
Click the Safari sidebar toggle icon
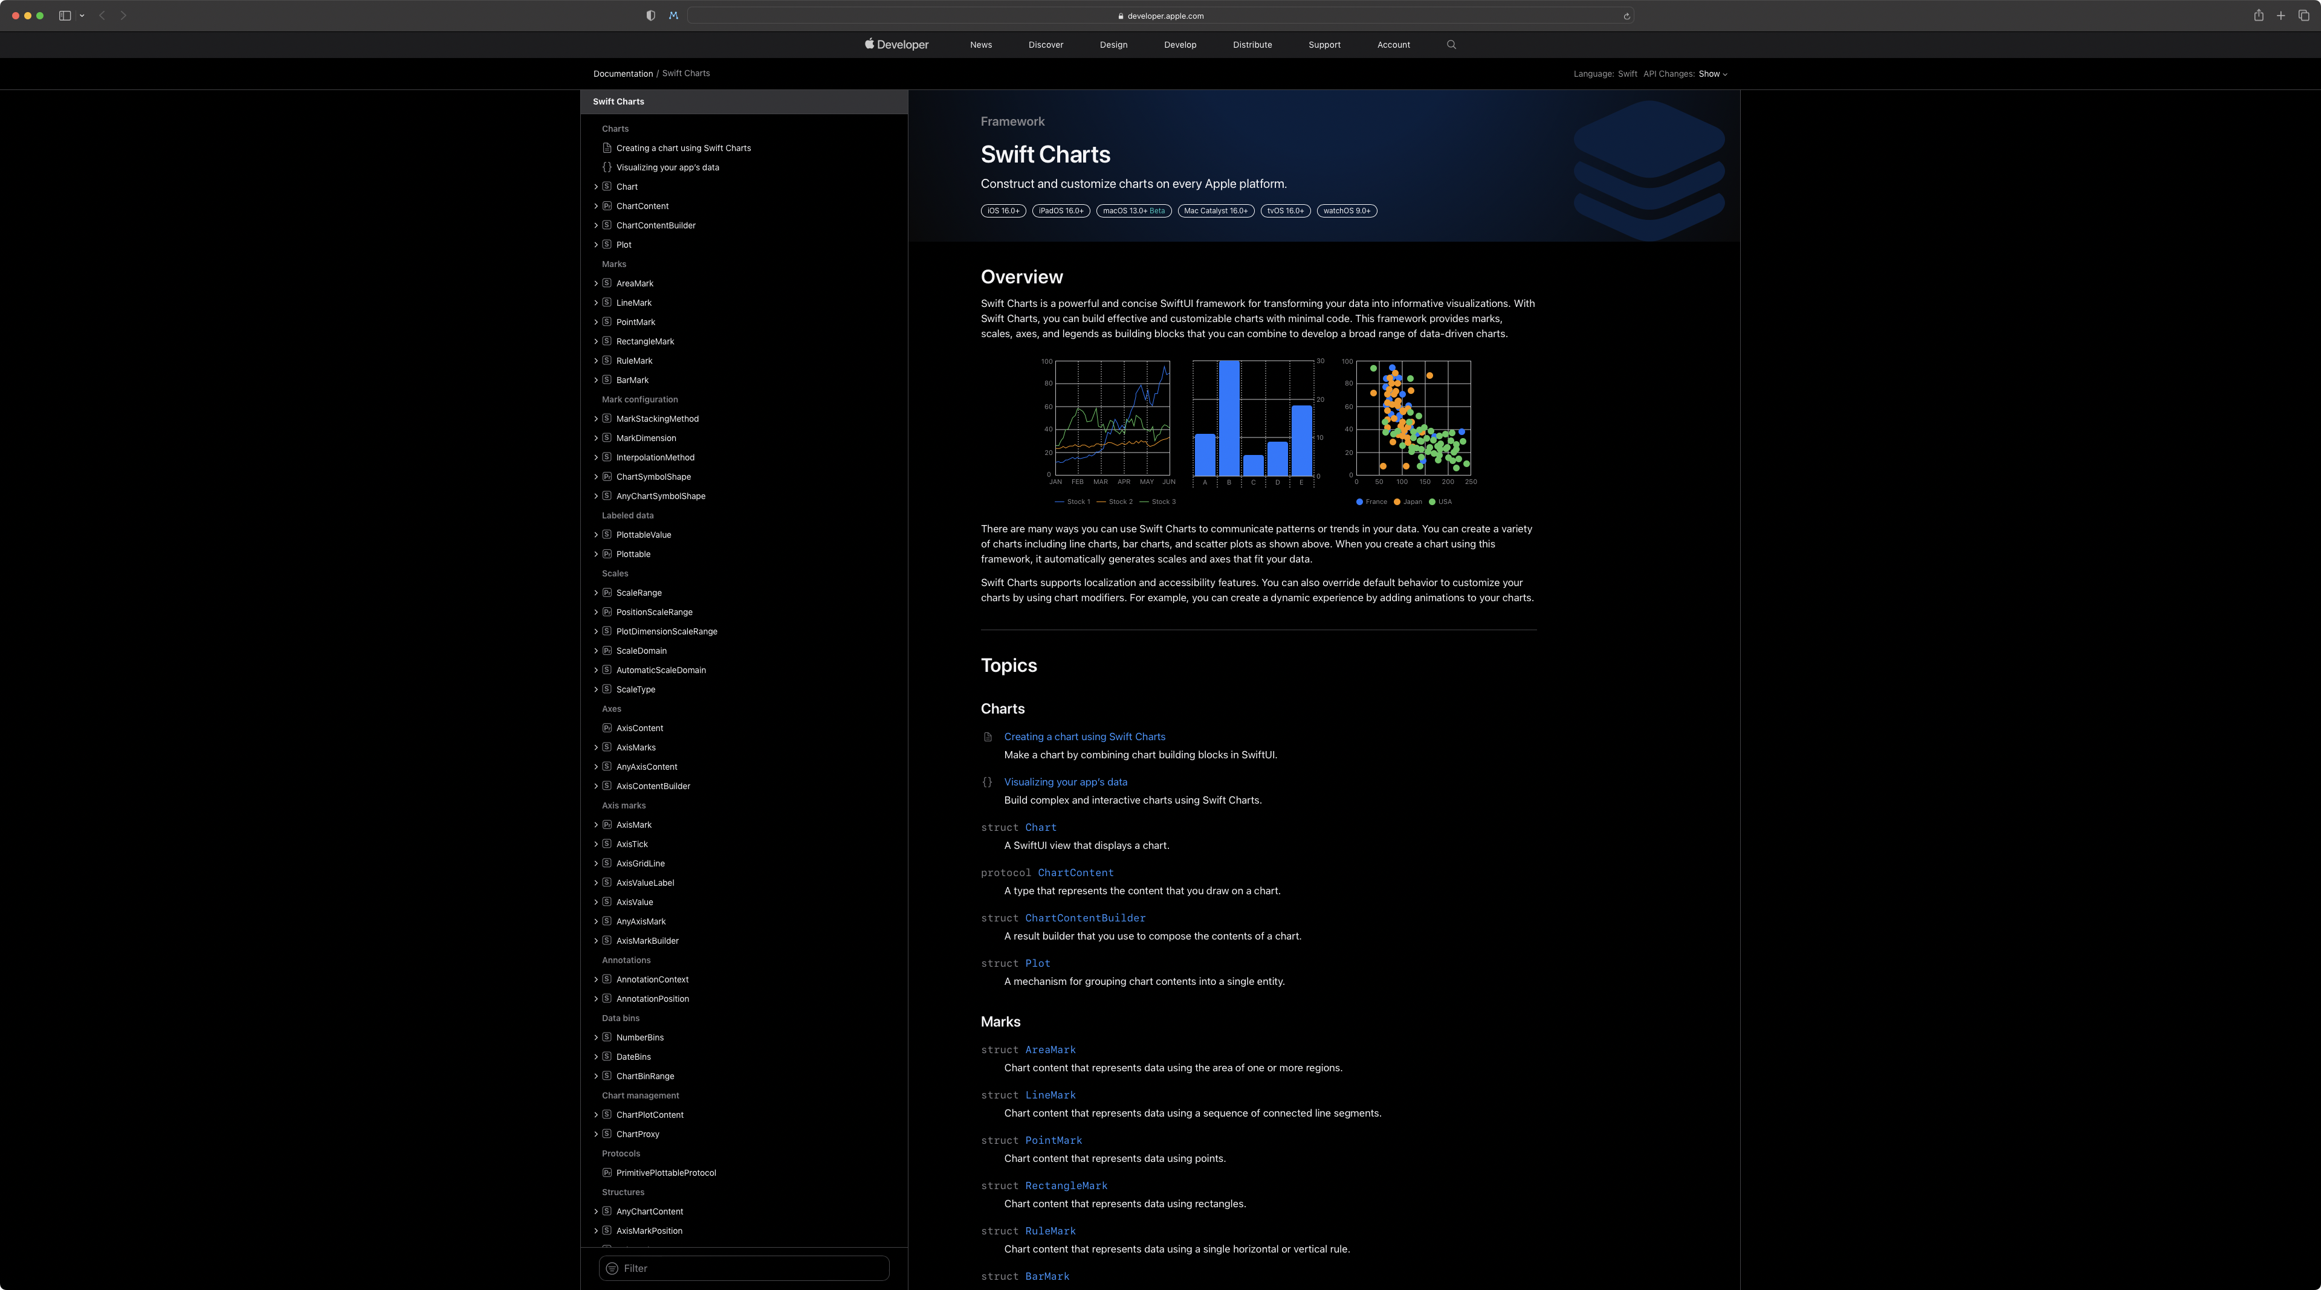click(x=65, y=15)
